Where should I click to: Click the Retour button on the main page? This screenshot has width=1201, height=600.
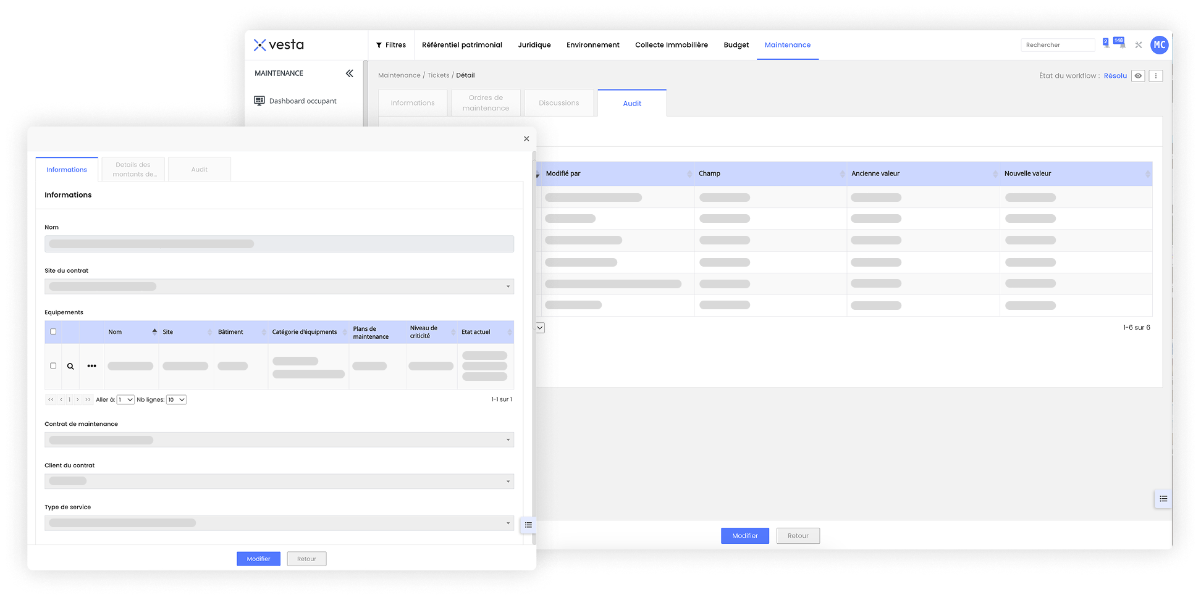coord(798,536)
